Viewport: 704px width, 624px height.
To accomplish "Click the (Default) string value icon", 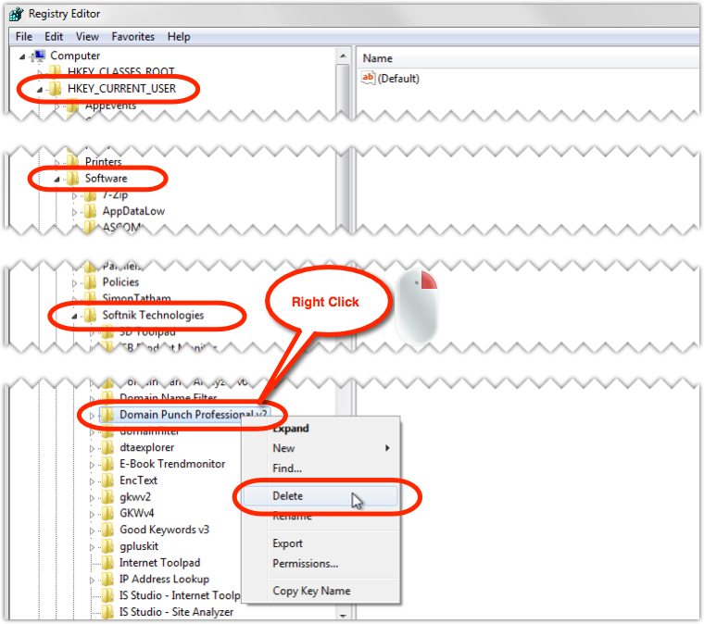I will point(368,78).
